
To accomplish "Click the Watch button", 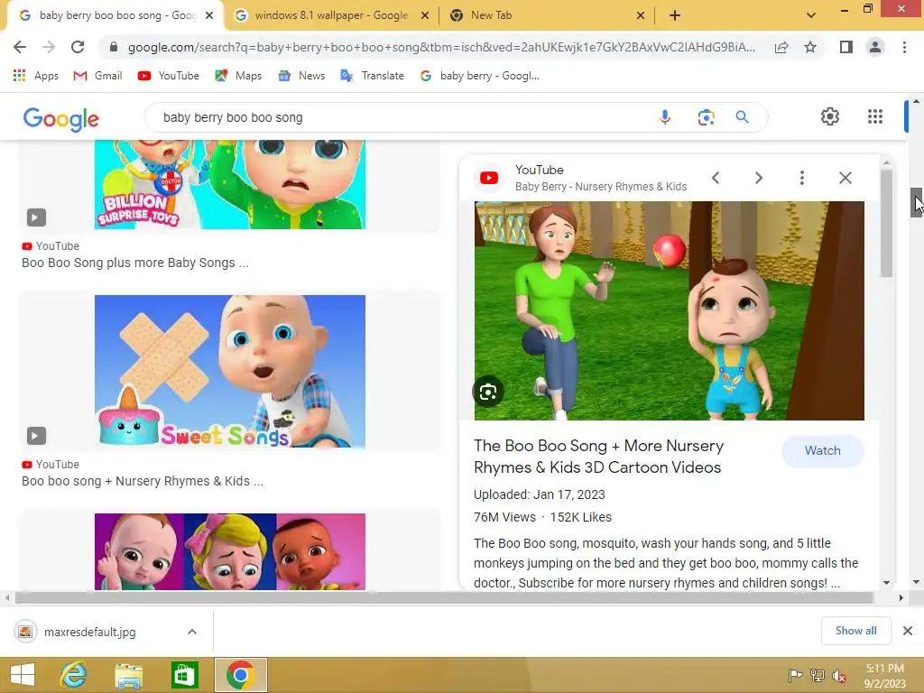I will click(823, 451).
